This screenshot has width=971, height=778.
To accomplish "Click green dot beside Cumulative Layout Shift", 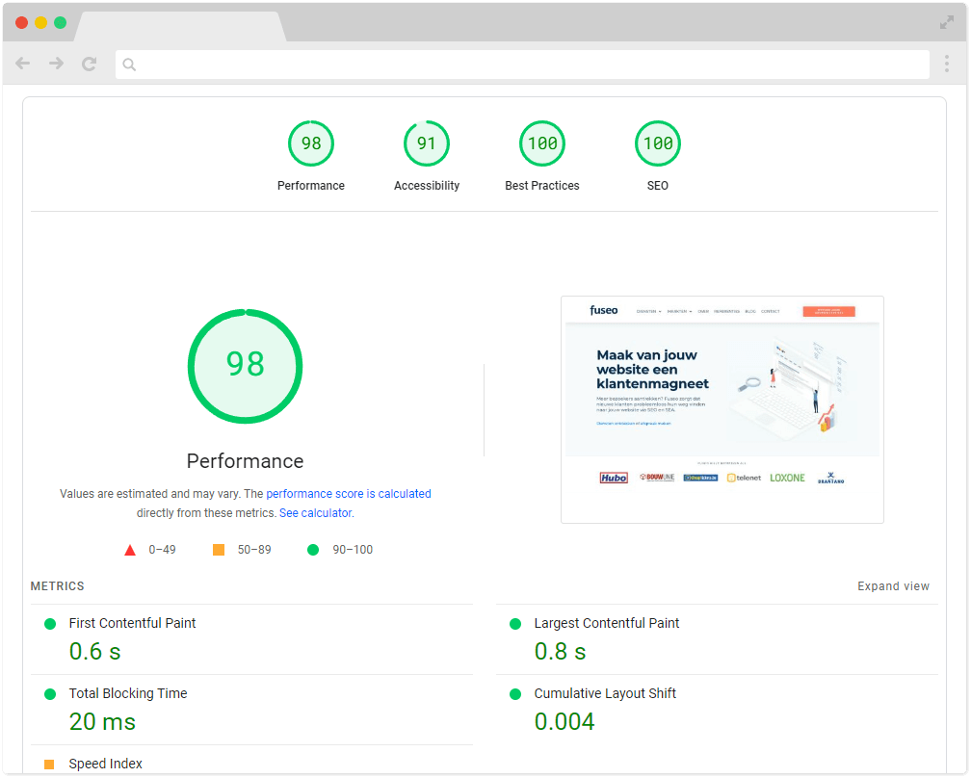I will pos(515,694).
